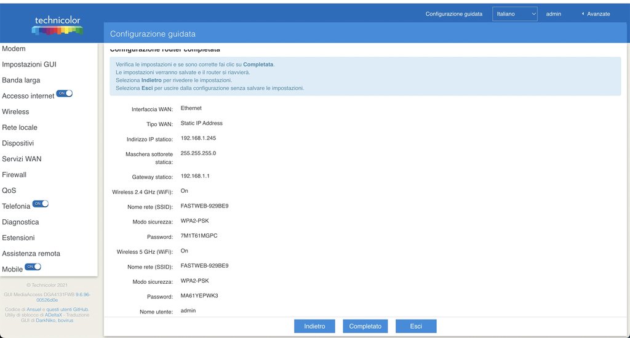
Task: Click Completato to save settings
Action: click(x=365, y=326)
